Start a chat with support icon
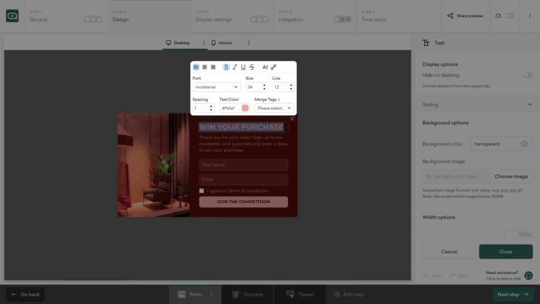Image resolution: width=540 pixels, height=304 pixels. 528,276
